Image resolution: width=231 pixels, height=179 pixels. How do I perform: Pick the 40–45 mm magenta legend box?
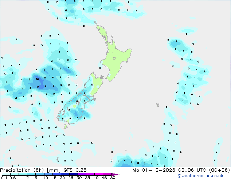point(99,174)
